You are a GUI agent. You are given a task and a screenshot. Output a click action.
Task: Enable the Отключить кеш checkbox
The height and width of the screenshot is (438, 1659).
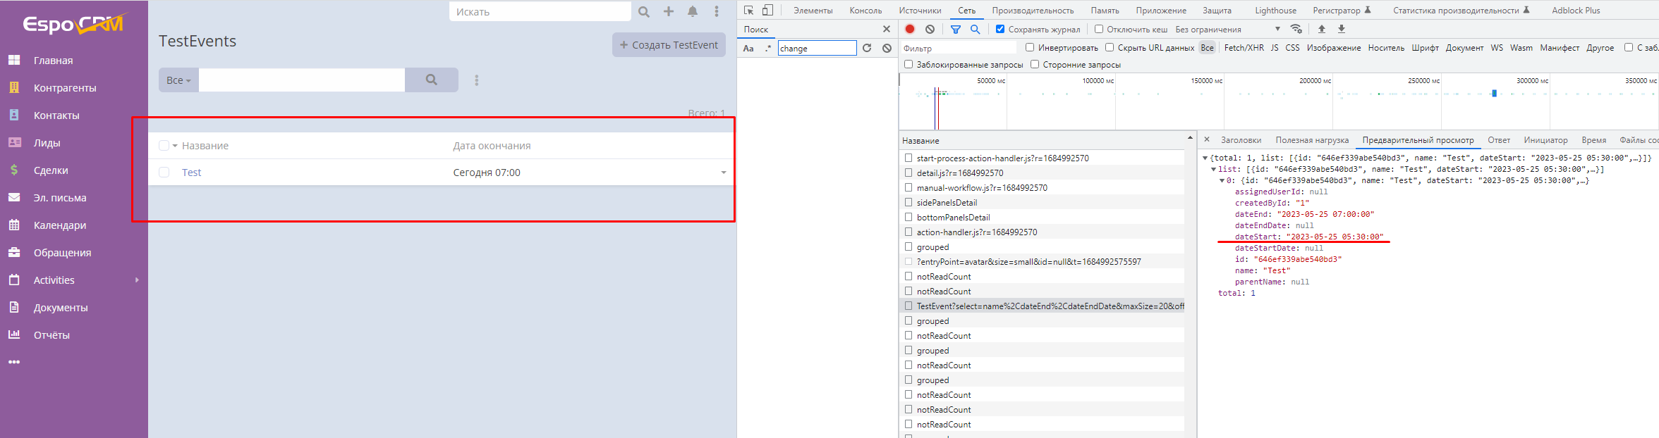(1099, 29)
